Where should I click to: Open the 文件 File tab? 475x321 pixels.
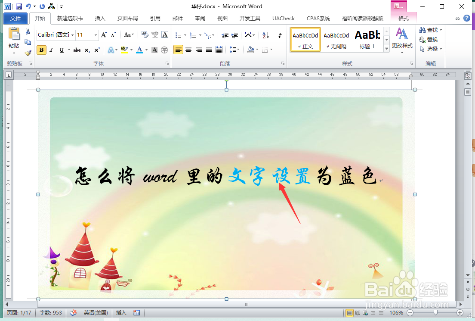click(x=15, y=19)
